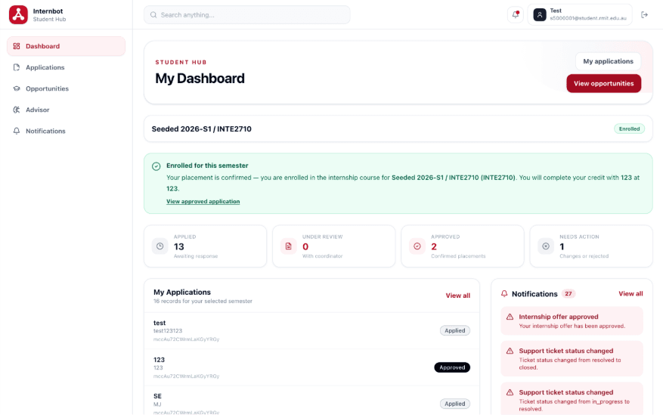Viewport: 663px width, 415px height.
Task: Click the My Dashboard heading
Action: [x=200, y=78]
